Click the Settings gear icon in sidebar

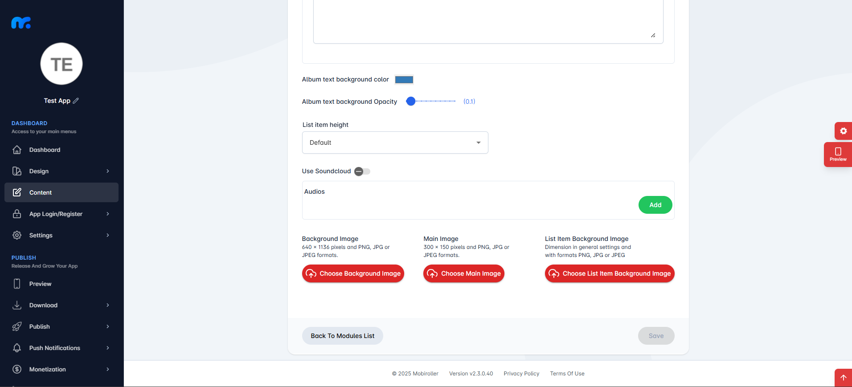(x=17, y=235)
